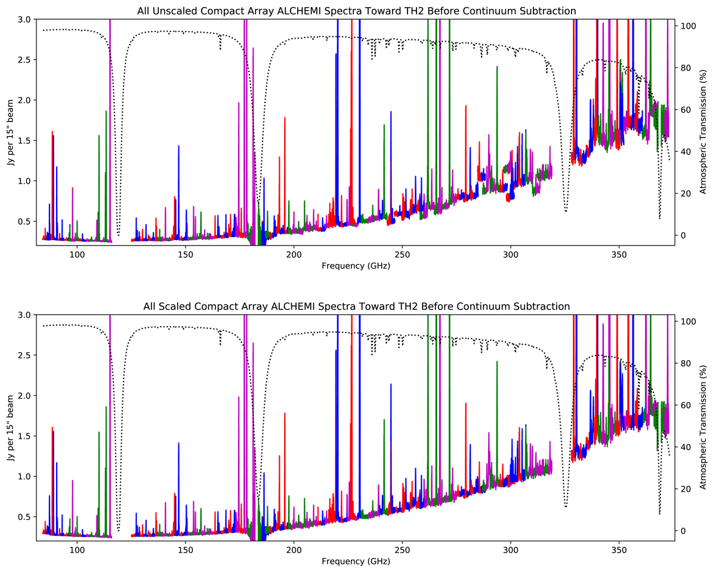Click the 250 x-axis tick in bottom plot
The width and height of the screenshot is (716, 571).
[402, 550]
